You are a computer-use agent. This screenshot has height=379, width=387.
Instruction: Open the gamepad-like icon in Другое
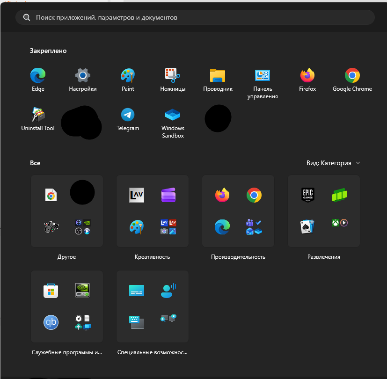pyautogui.click(x=51, y=227)
